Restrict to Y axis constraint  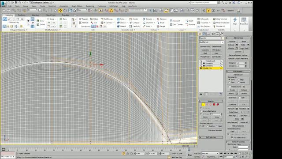[208, 11]
